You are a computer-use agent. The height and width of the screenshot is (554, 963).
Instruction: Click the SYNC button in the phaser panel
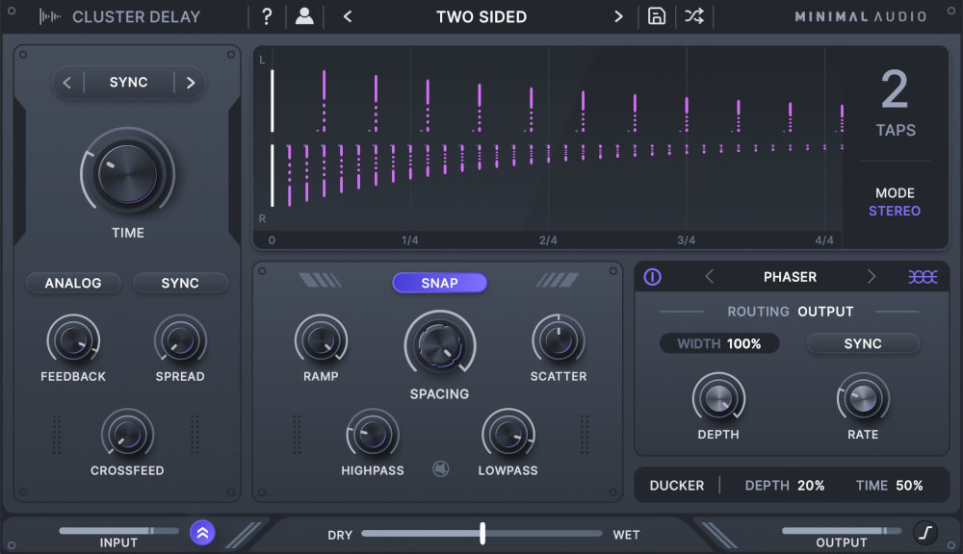863,343
